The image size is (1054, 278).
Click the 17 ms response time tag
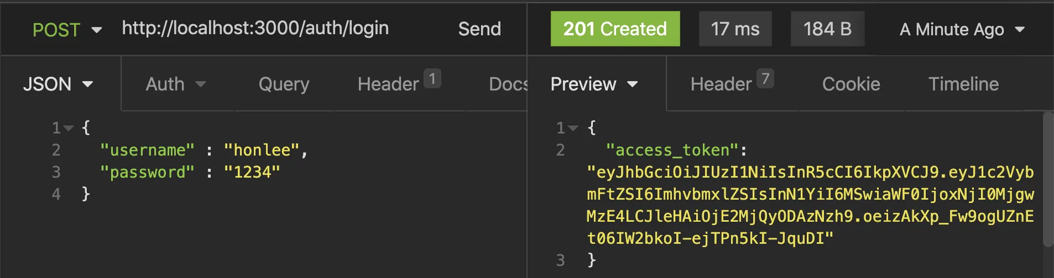click(735, 29)
